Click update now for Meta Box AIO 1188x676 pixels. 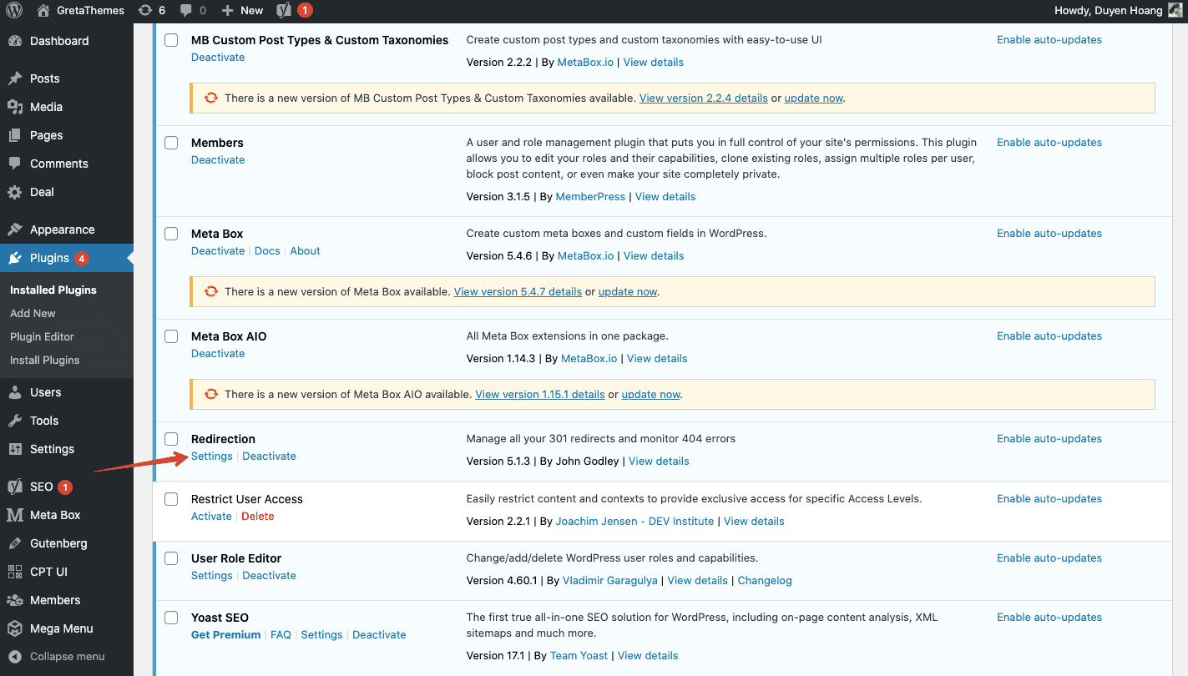650,395
